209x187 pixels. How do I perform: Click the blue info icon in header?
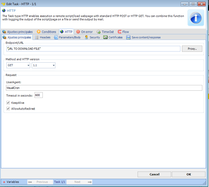pos(196,18)
